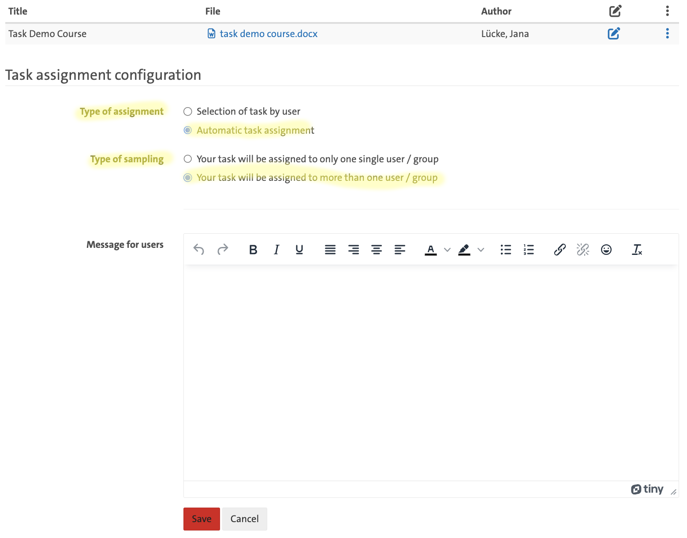
Task: Apply italic formatting in the editor
Action: (276, 250)
